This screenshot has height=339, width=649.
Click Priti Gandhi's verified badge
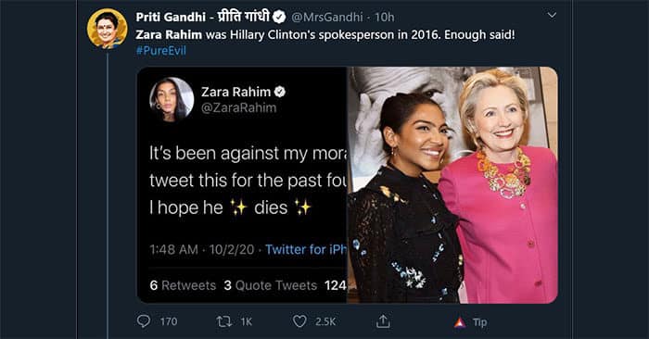(279, 17)
